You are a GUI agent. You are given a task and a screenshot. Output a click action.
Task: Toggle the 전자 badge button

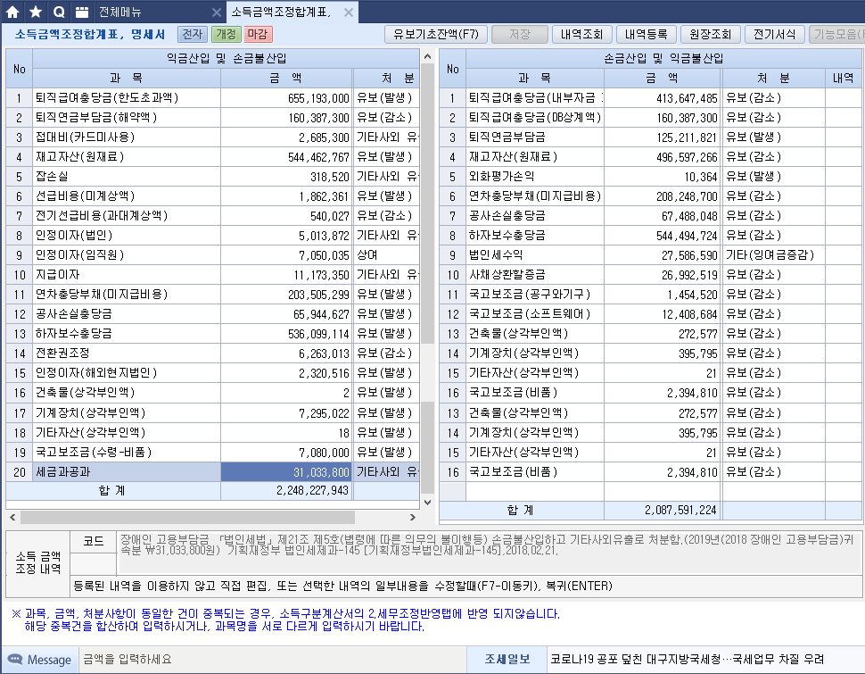[x=193, y=34]
